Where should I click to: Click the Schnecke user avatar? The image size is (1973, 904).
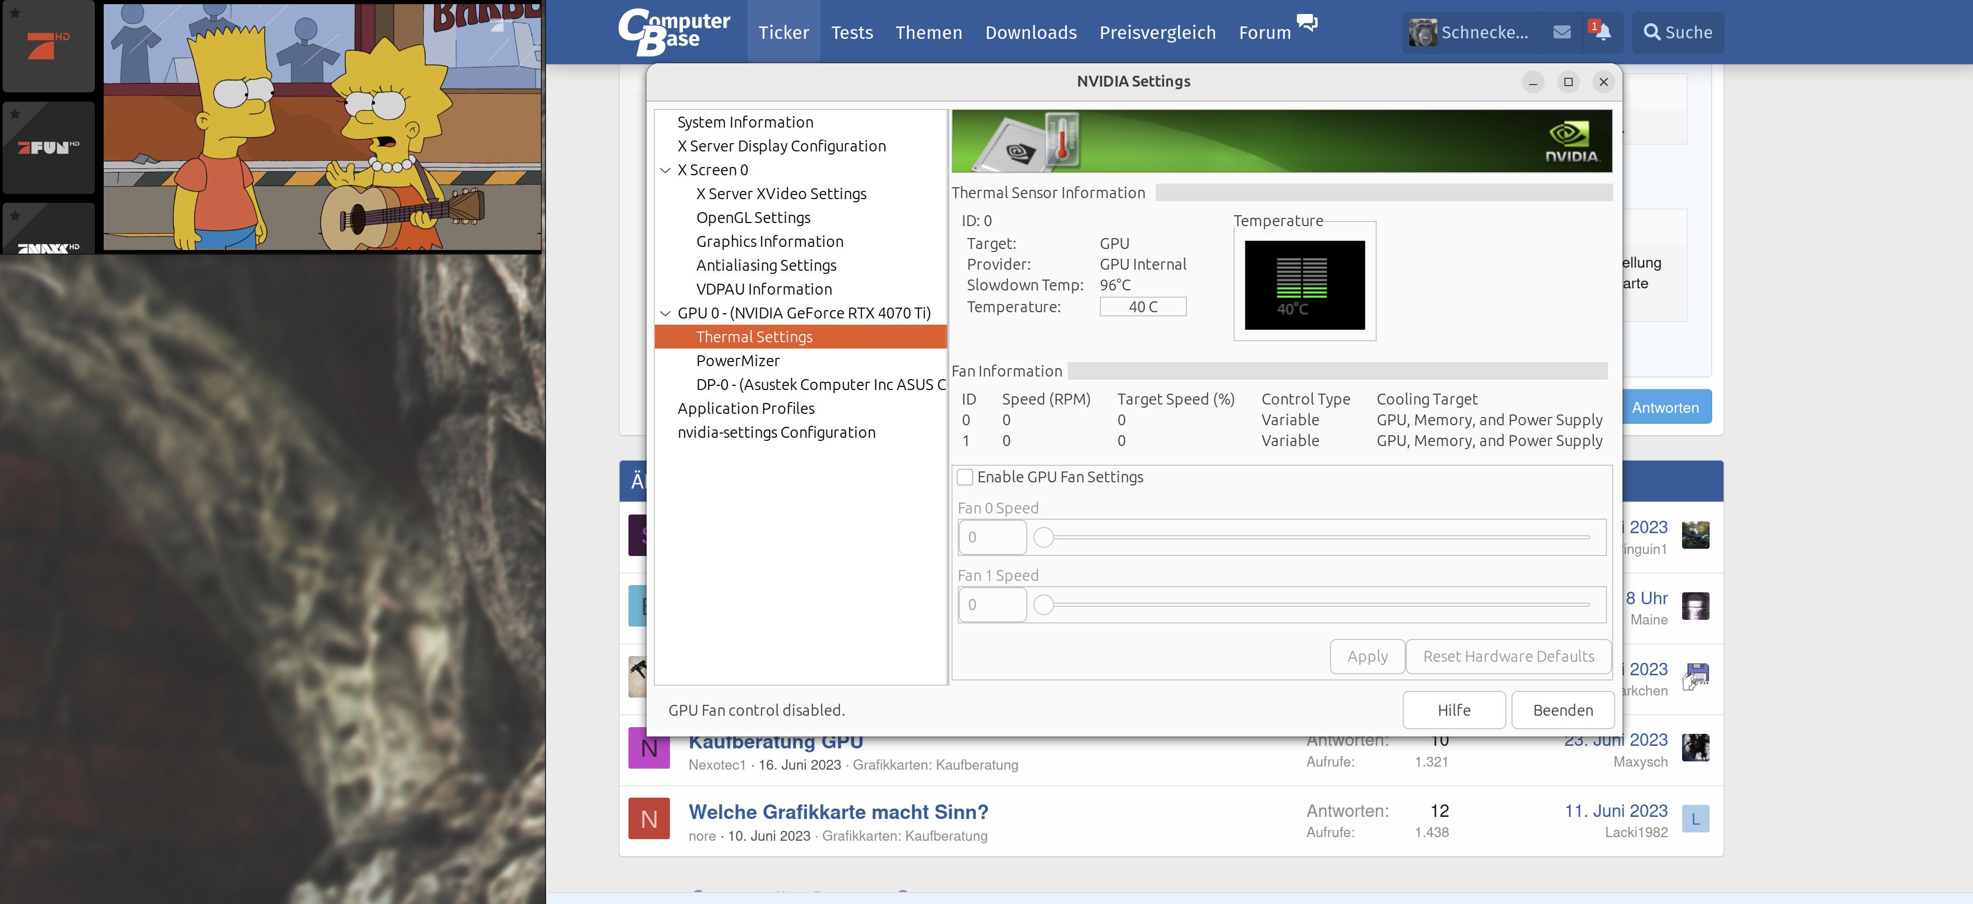[x=1422, y=32]
